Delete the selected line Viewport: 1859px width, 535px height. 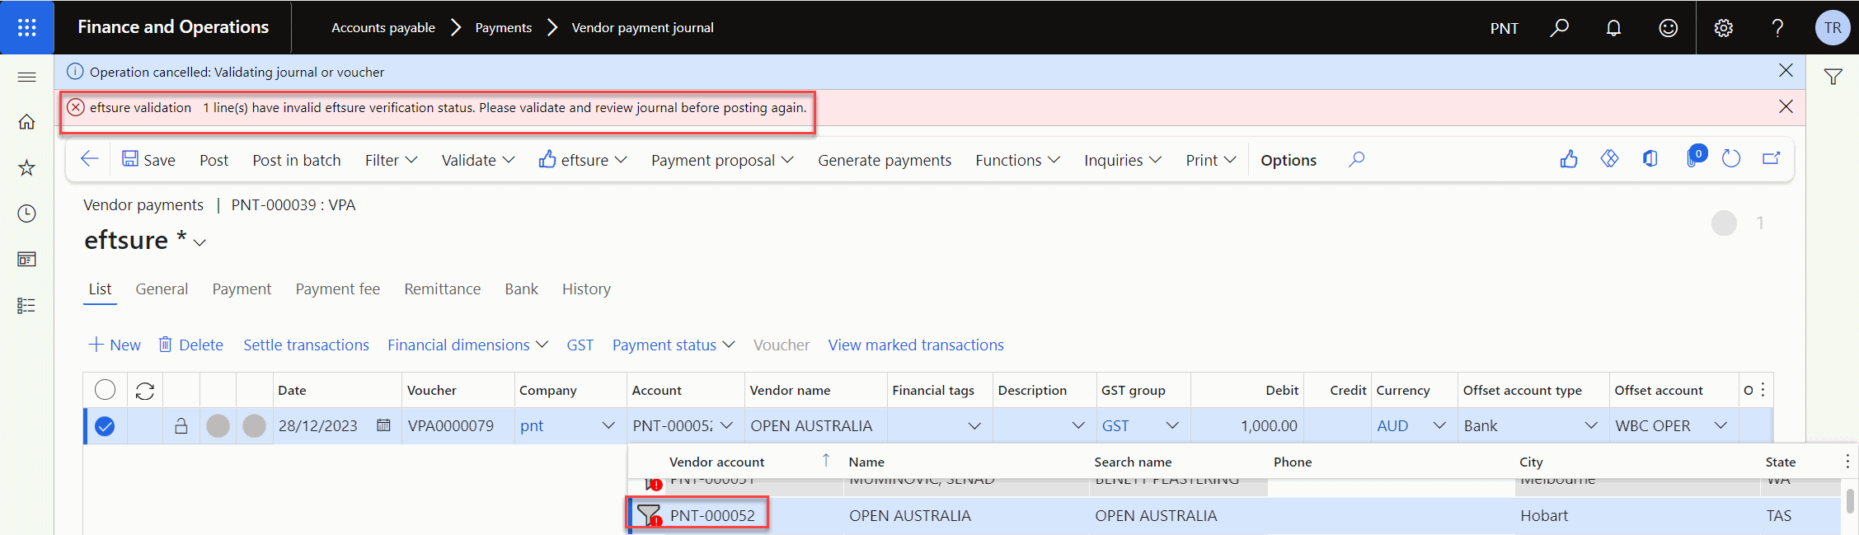(x=190, y=345)
